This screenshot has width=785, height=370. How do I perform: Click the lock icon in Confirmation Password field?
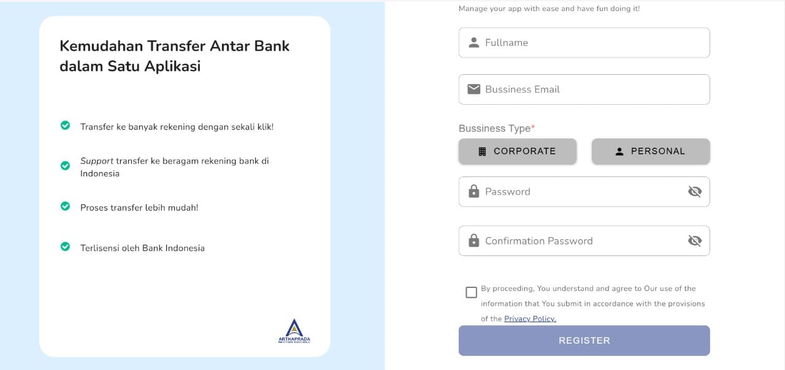pyautogui.click(x=473, y=241)
